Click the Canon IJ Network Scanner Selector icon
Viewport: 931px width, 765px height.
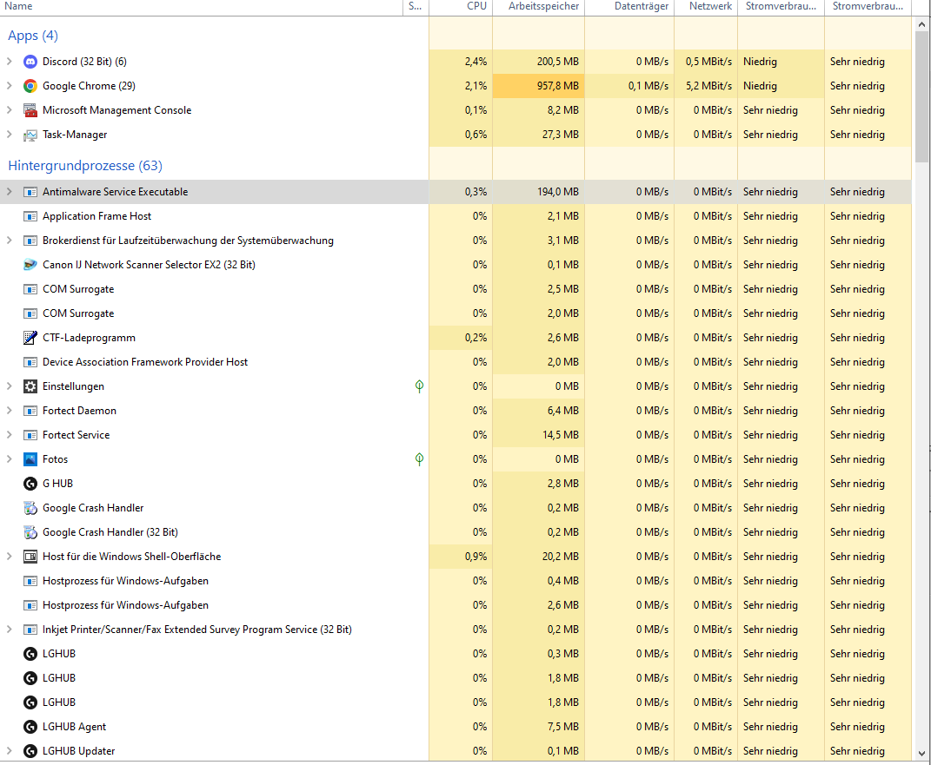coord(30,265)
